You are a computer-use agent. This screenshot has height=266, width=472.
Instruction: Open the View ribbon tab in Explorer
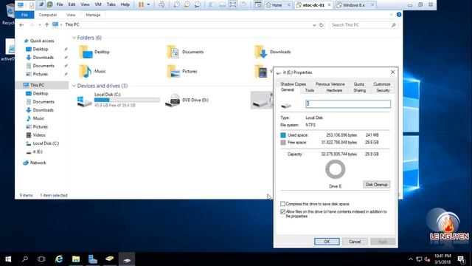(x=71, y=15)
